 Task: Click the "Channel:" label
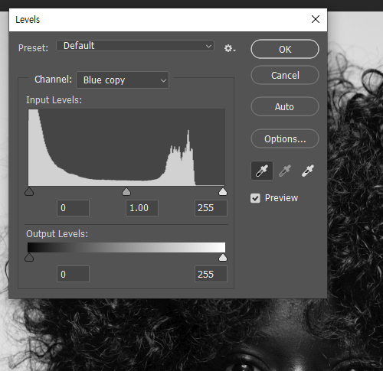tap(53, 80)
